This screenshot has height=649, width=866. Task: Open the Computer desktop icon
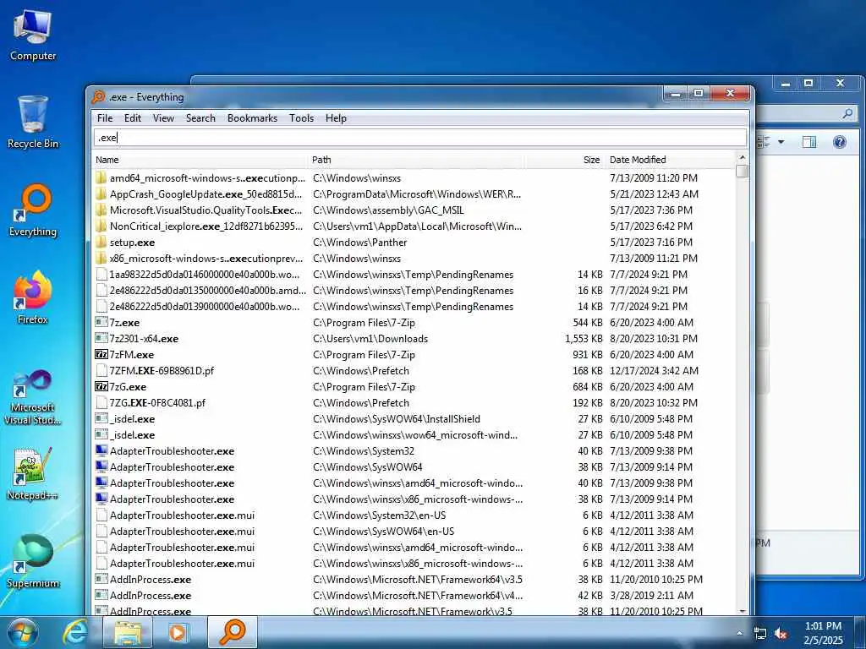33,35
